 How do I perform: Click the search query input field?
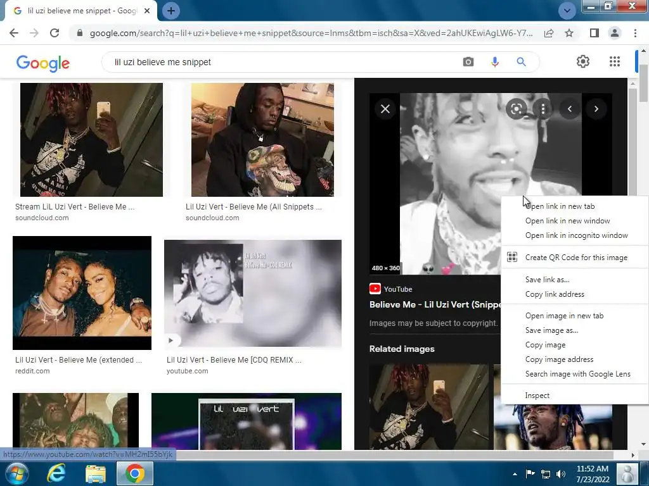point(281,62)
